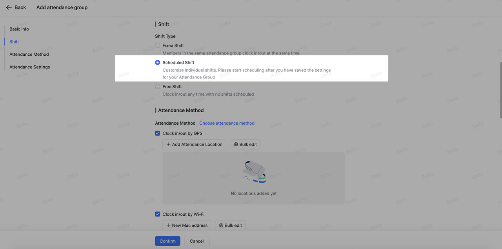Uncheck Clock in/out by Wi-Fi
The width and height of the screenshot is (502, 249).
point(158,214)
